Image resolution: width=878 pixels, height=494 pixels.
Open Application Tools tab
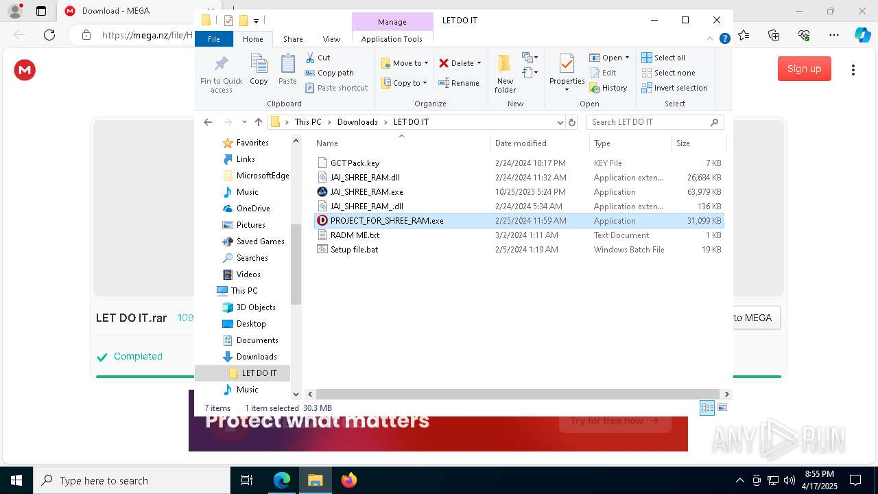392,39
